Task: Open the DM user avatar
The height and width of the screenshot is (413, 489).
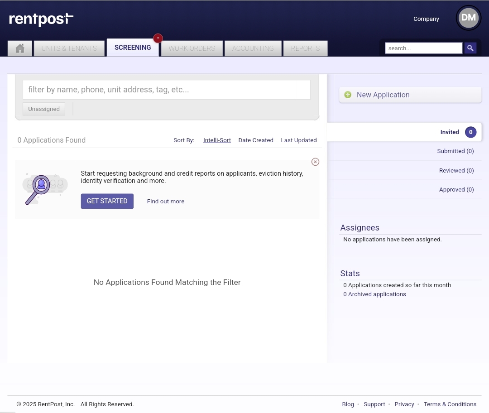Action: click(469, 18)
